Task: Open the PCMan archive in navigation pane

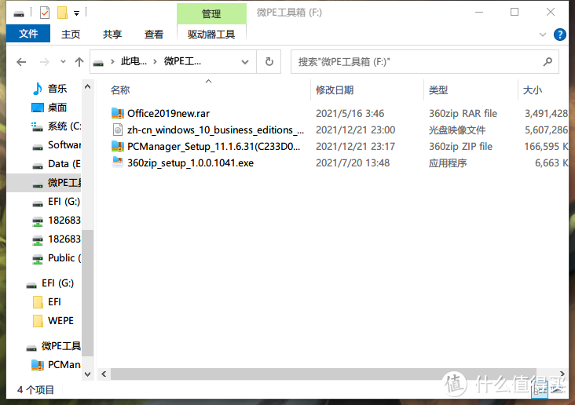Action: point(64,364)
